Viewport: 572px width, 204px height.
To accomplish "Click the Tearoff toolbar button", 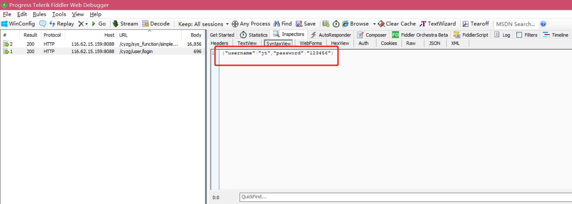I will tap(476, 24).
